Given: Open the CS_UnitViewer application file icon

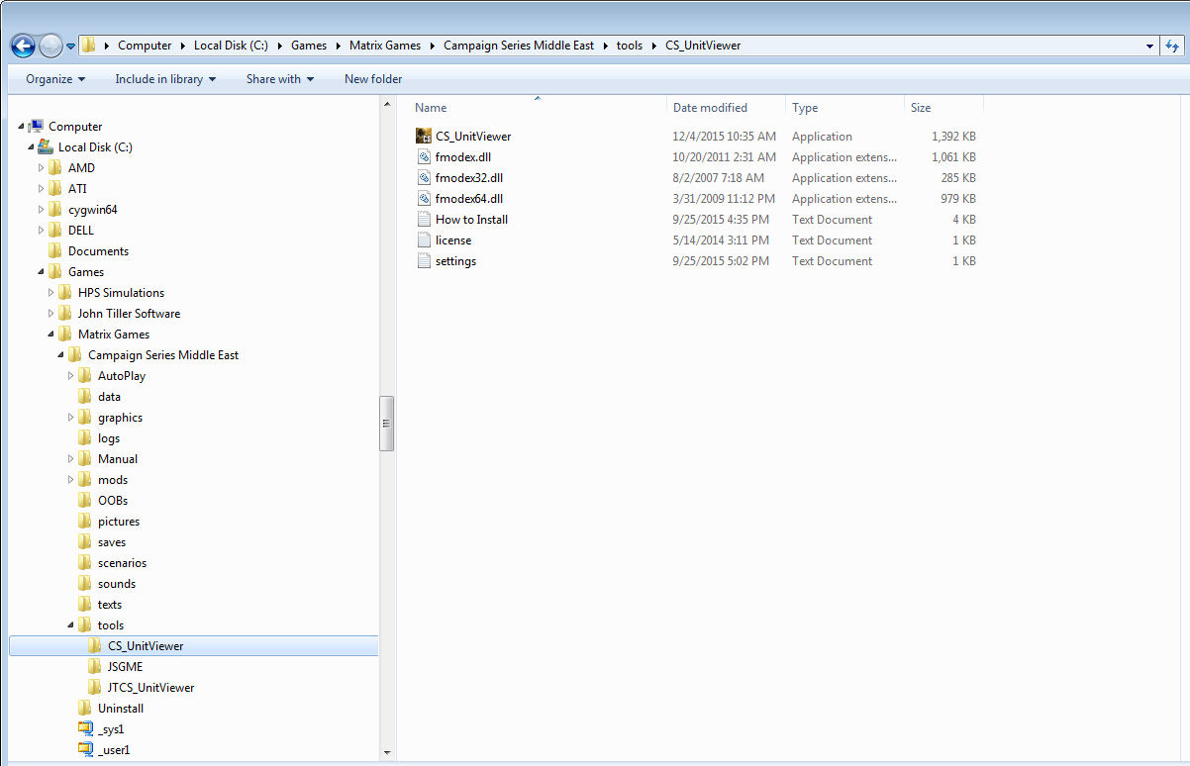Looking at the screenshot, I should pos(424,137).
